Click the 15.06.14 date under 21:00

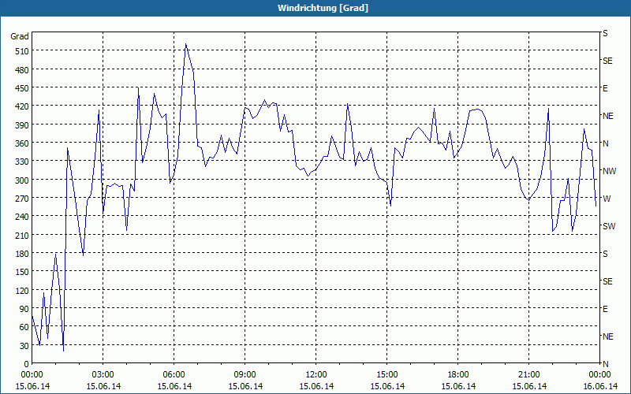point(528,386)
